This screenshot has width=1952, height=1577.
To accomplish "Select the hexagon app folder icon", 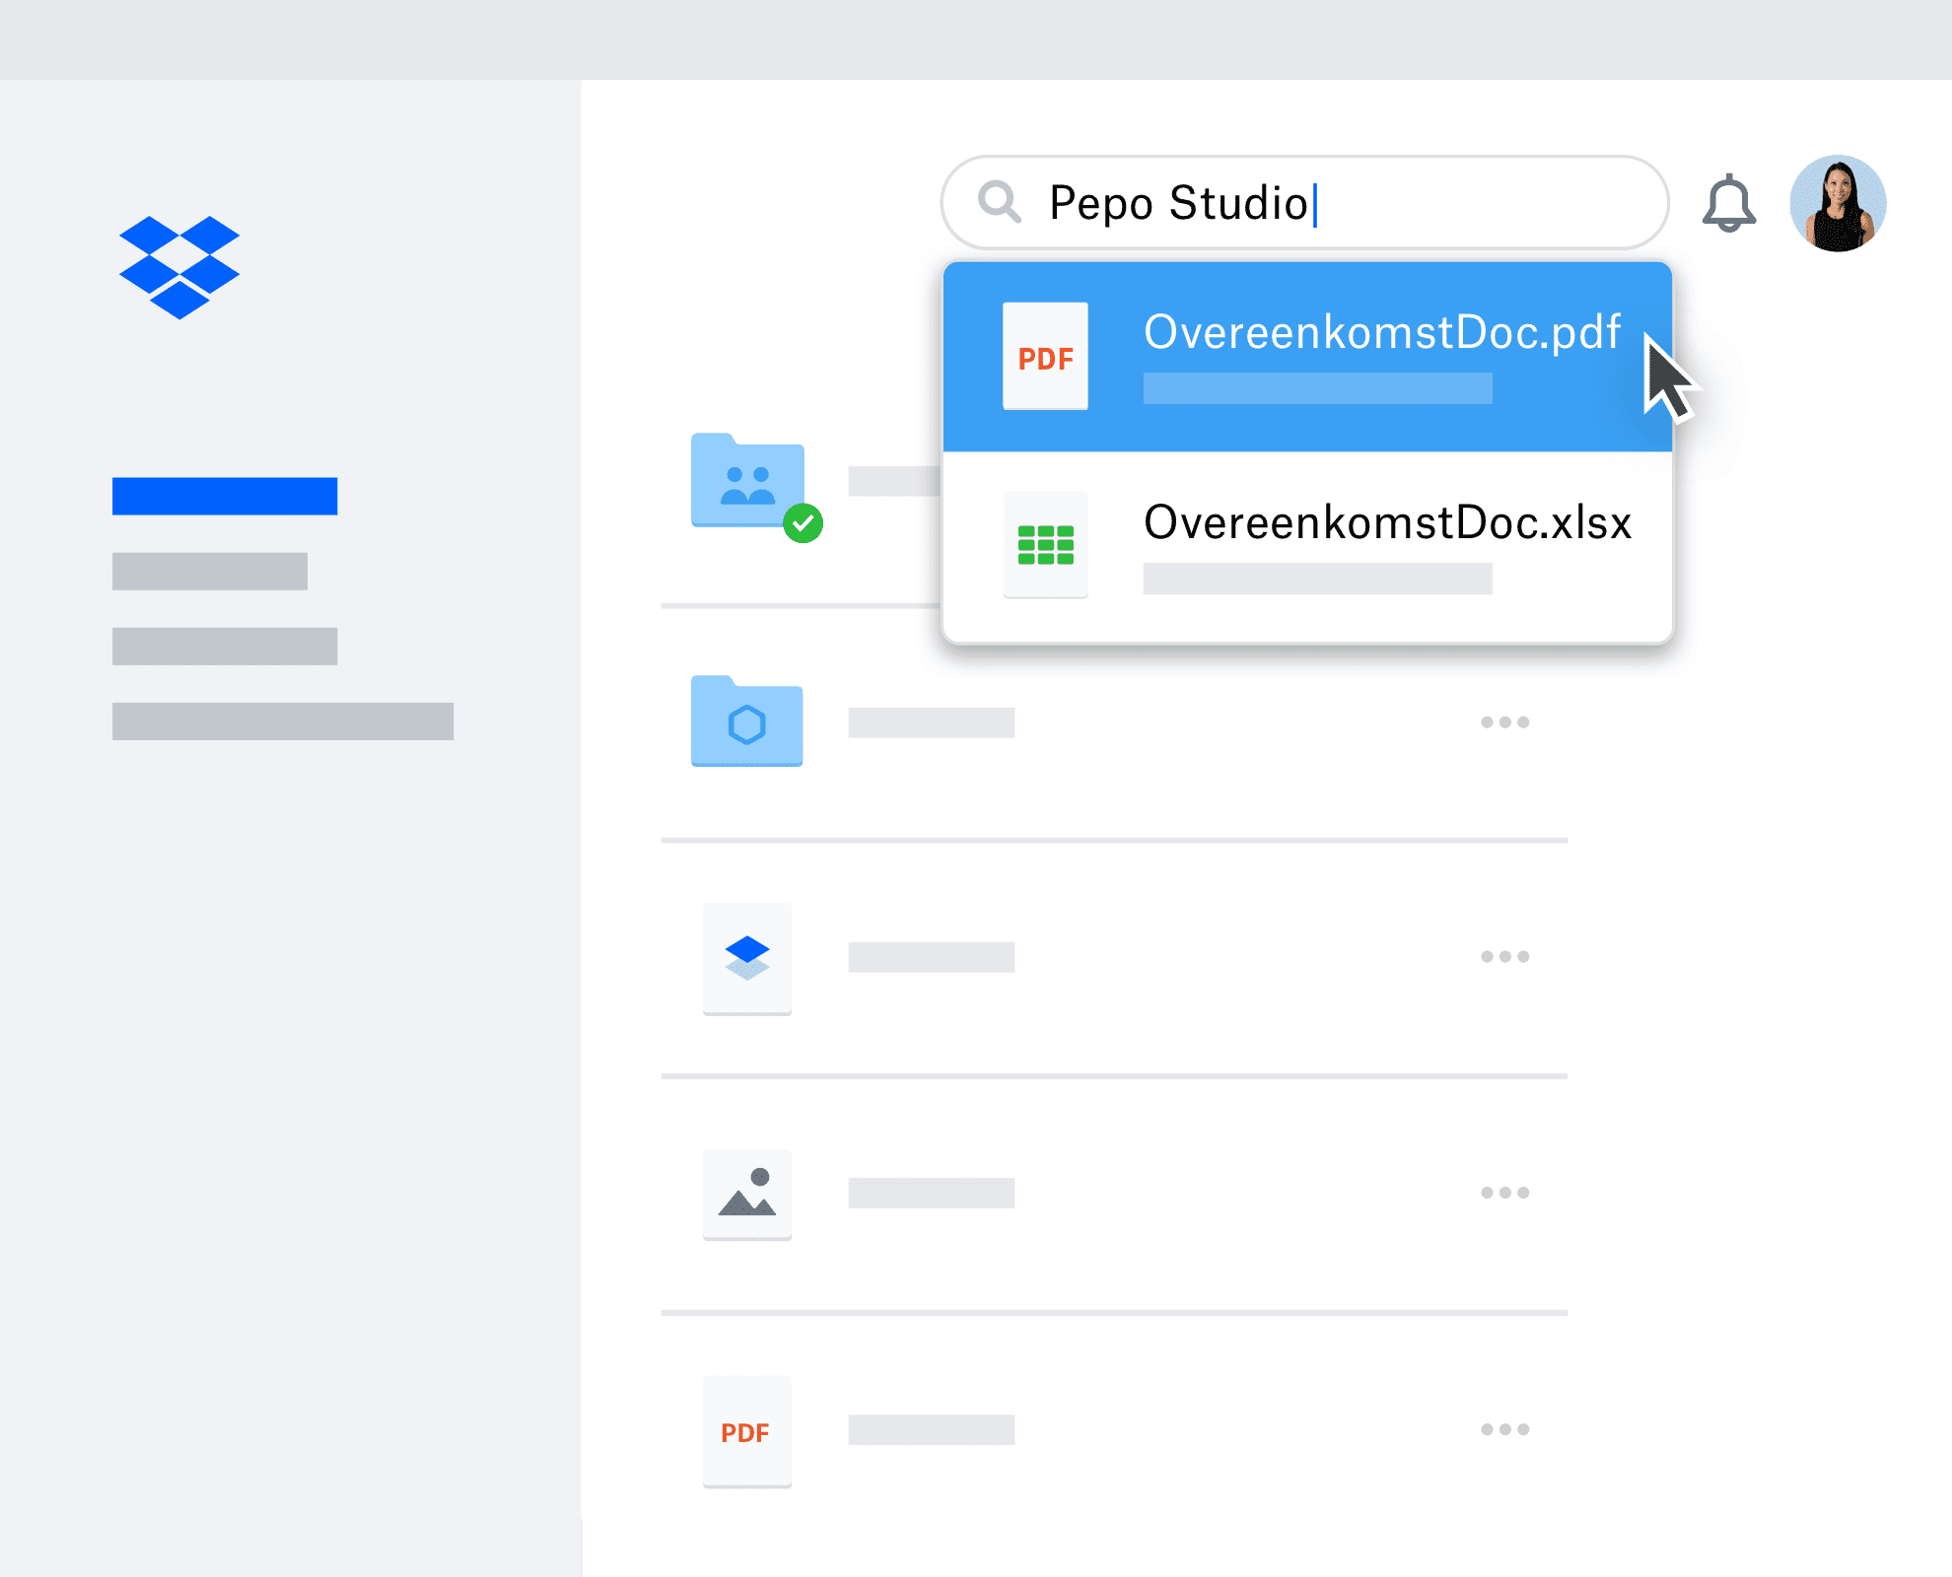I will 746,724.
